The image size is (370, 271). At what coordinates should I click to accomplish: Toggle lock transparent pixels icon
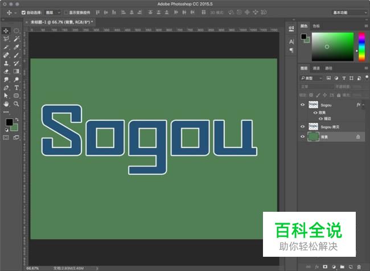[x=311, y=95]
